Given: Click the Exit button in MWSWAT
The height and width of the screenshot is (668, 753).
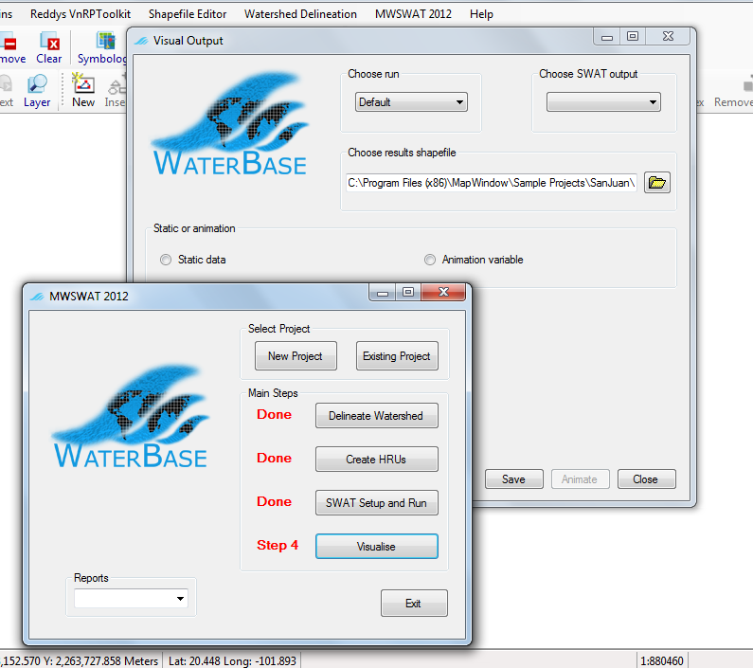Looking at the screenshot, I should tap(414, 604).
